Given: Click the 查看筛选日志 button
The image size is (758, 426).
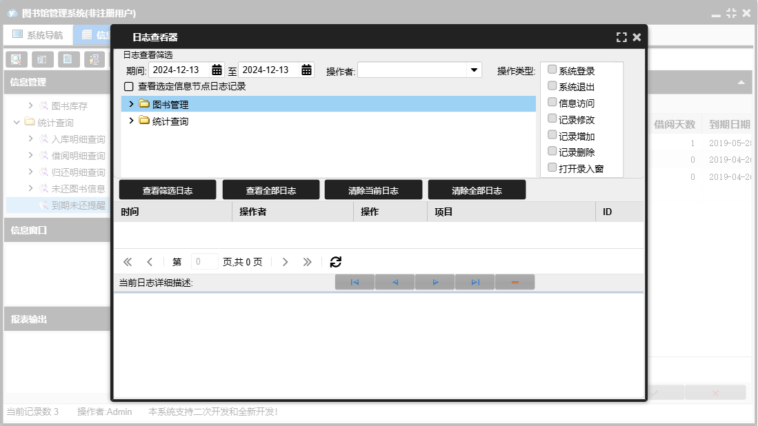Looking at the screenshot, I should [168, 190].
